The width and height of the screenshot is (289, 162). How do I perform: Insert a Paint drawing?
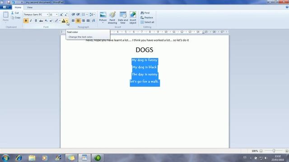[112, 18]
